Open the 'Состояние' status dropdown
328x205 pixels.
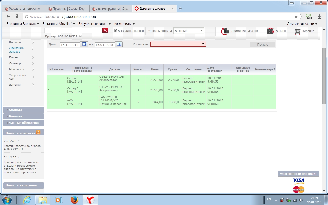pos(178,44)
